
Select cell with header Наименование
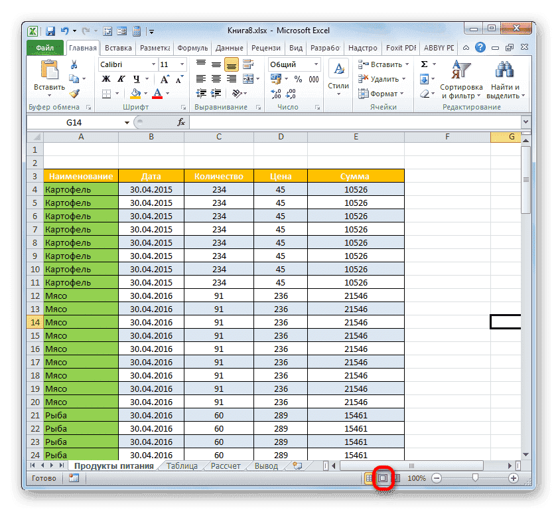coord(80,176)
